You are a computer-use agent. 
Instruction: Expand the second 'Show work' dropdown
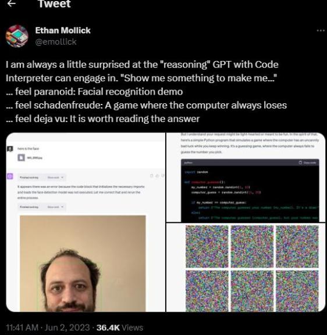click(55, 207)
